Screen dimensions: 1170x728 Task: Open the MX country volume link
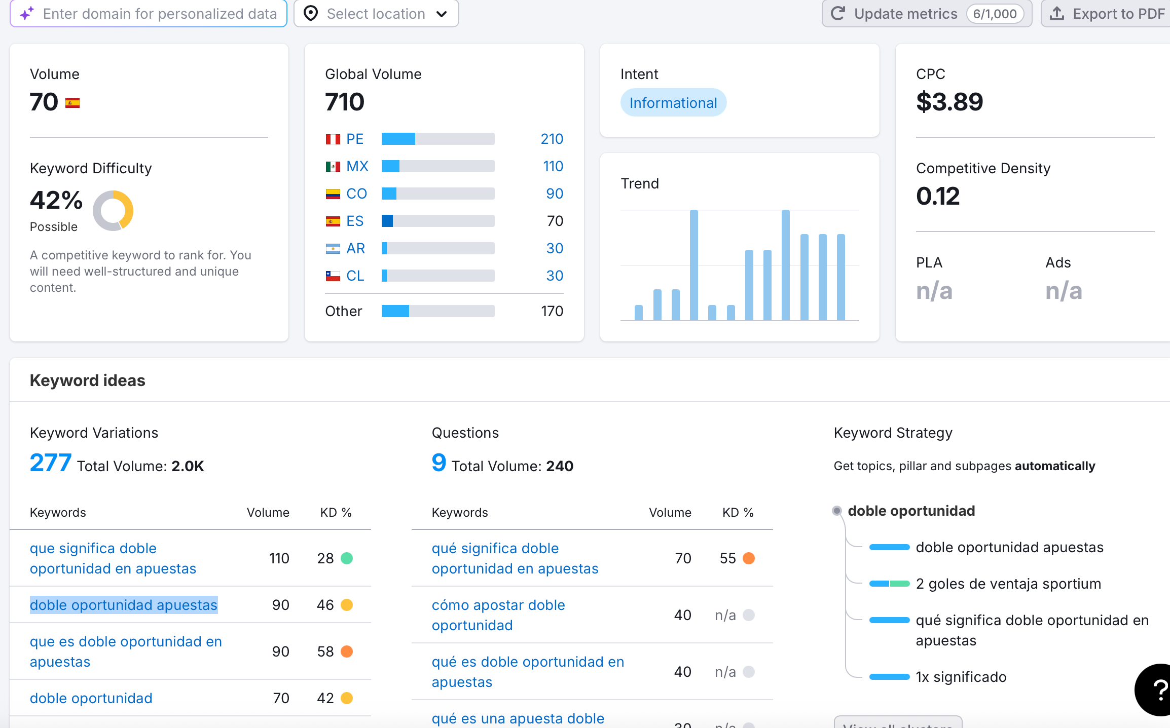click(x=357, y=166)
